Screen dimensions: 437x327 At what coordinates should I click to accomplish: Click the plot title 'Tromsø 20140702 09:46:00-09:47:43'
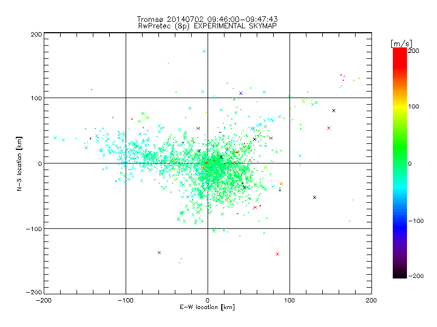(x=207, y=19)
